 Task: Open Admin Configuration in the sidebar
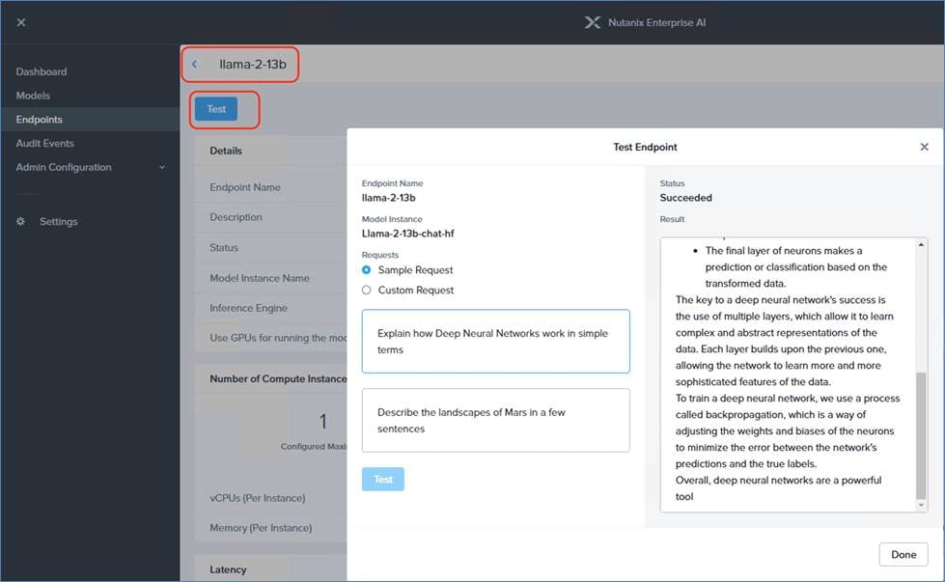tap(64, 168)
